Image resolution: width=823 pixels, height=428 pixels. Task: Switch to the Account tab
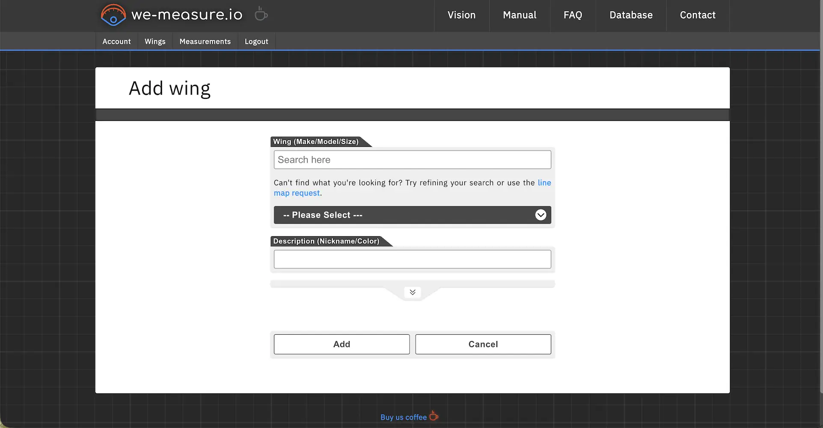tap(116, 42)
